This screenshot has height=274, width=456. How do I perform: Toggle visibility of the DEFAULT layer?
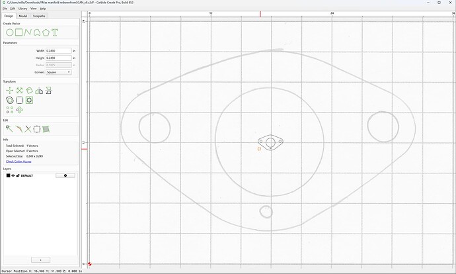(13, 175)
